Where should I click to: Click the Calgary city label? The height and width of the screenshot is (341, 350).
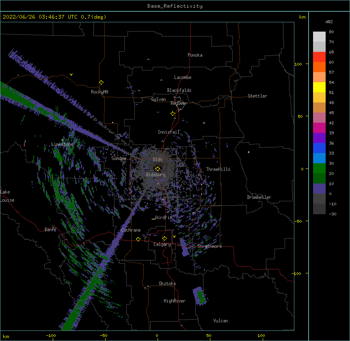pos(162,244)
